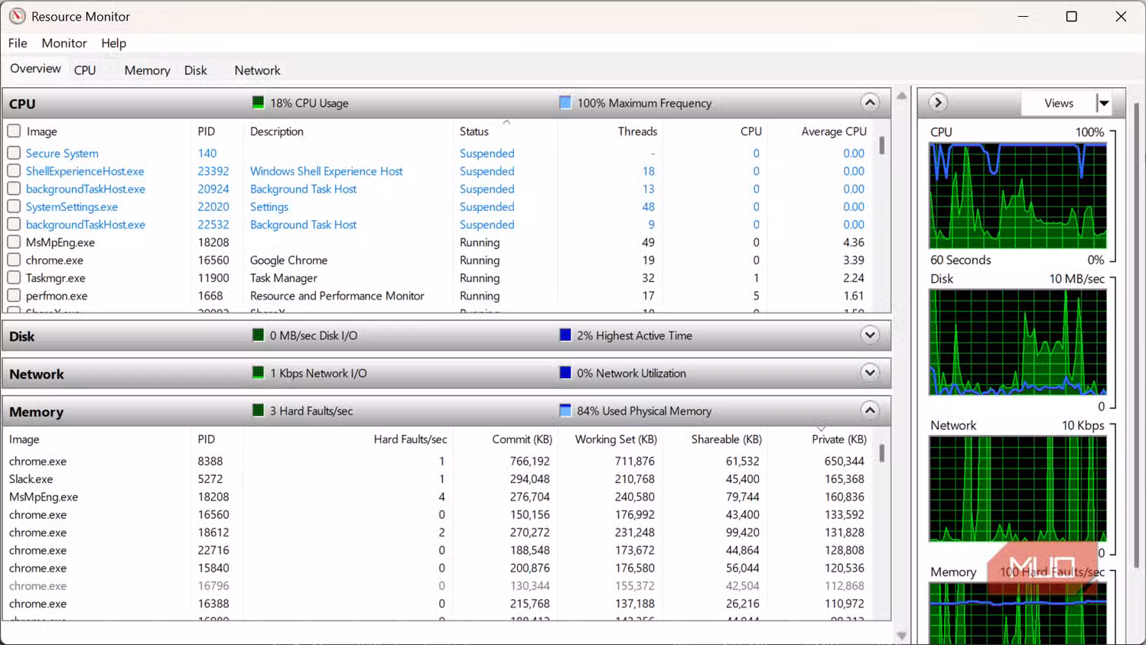Select the greyed chrome.exe PID 16796 row

[438, 586]
